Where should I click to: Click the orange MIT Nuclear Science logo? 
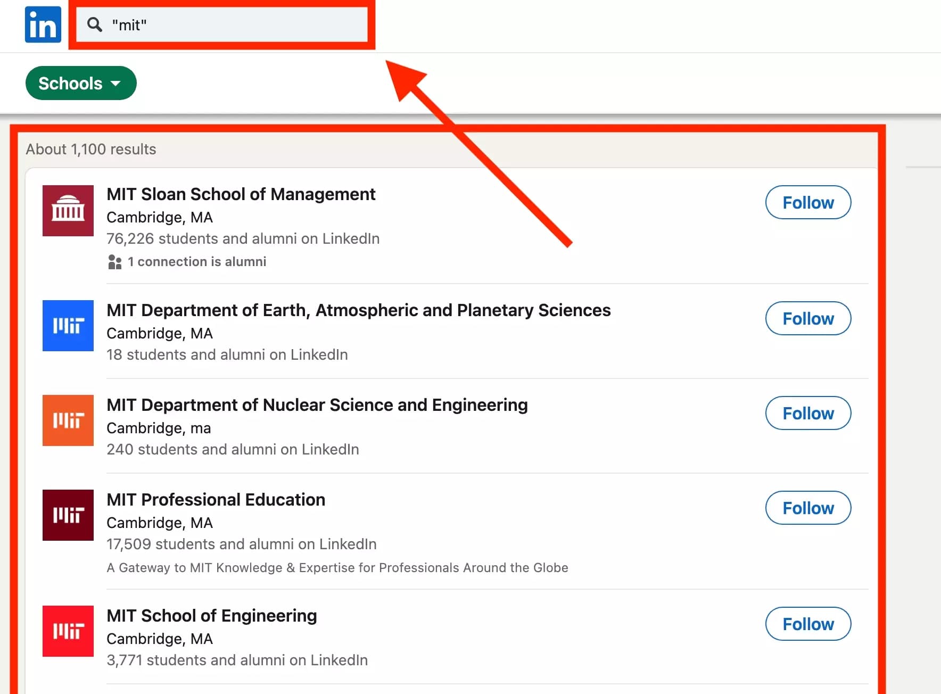pyautogui.click(x=68, y=420)
